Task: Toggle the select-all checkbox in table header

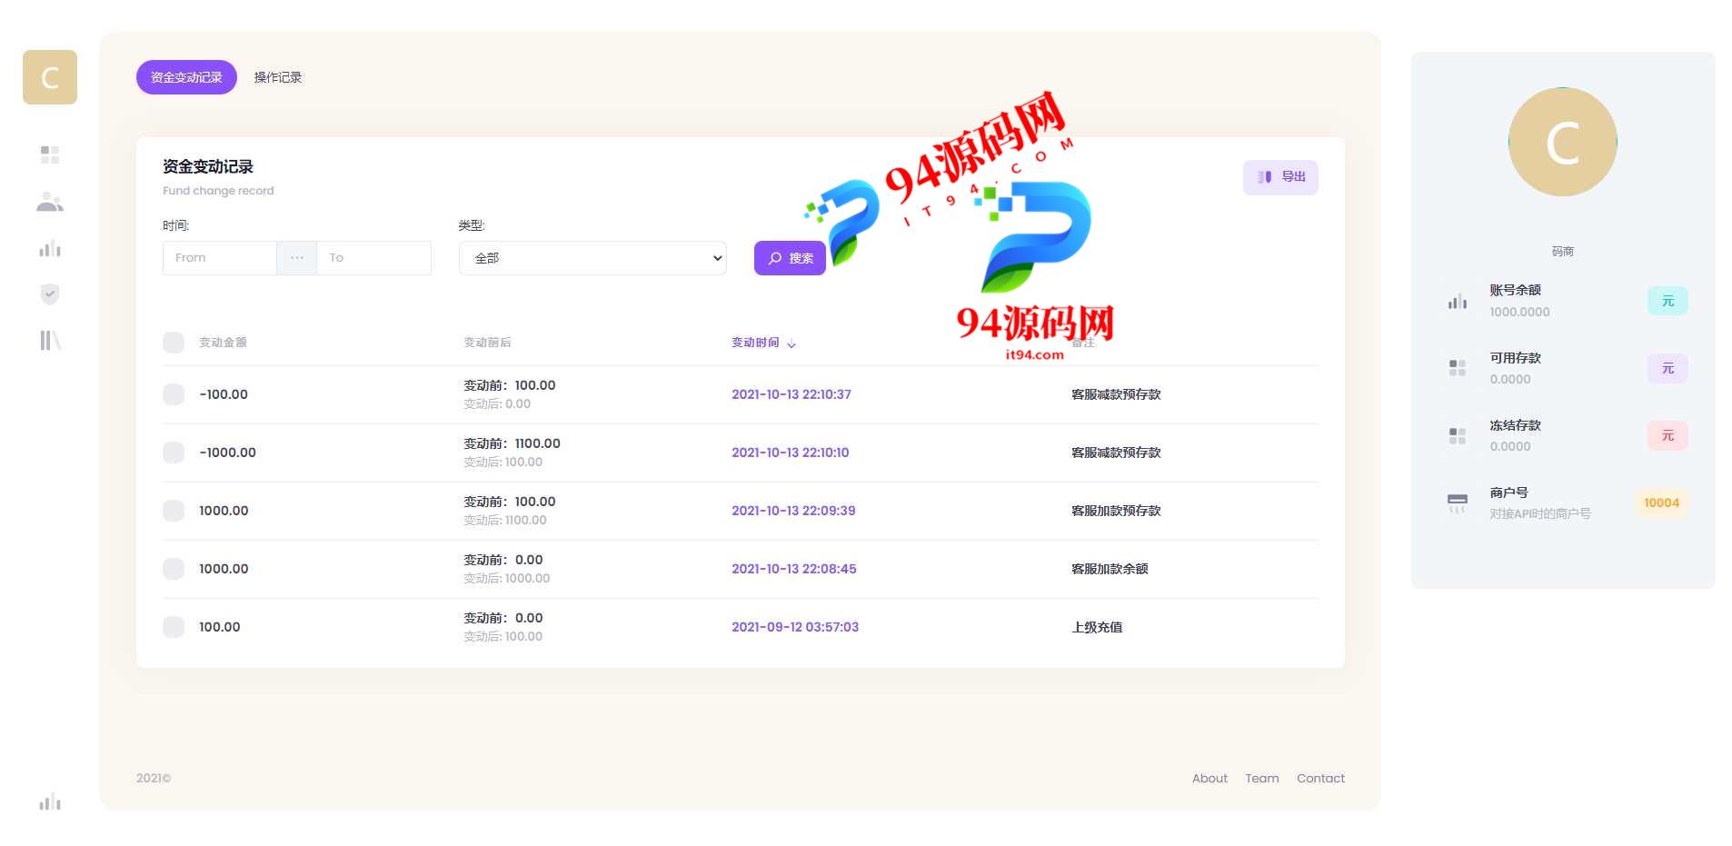Action: (x=174, y=343)
